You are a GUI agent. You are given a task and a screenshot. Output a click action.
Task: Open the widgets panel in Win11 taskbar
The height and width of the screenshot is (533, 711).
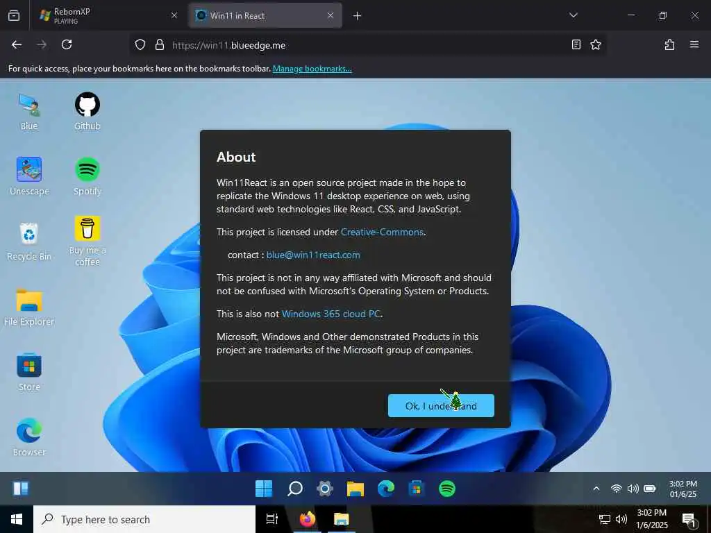pyautogui.click(x=20, y=489)
